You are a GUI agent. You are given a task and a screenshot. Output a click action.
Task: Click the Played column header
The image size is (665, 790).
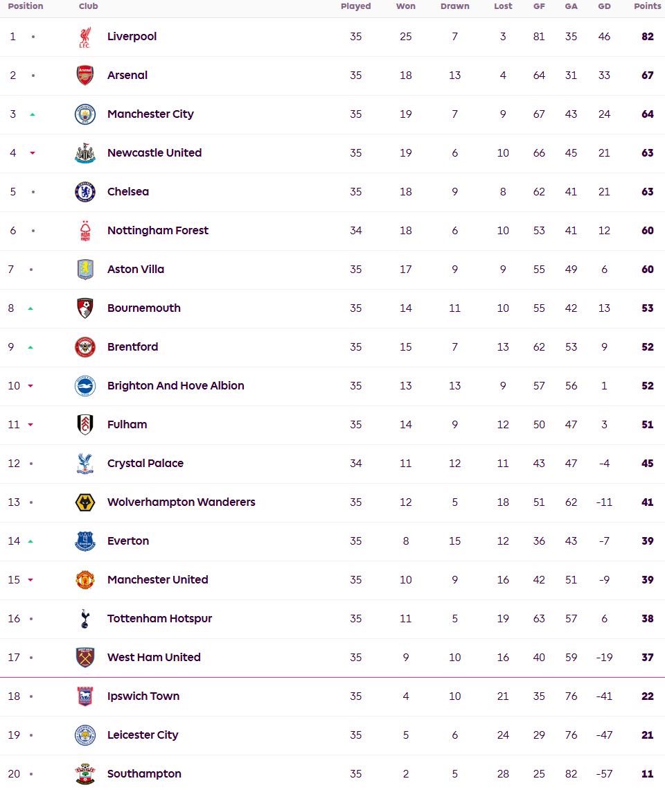355,6
